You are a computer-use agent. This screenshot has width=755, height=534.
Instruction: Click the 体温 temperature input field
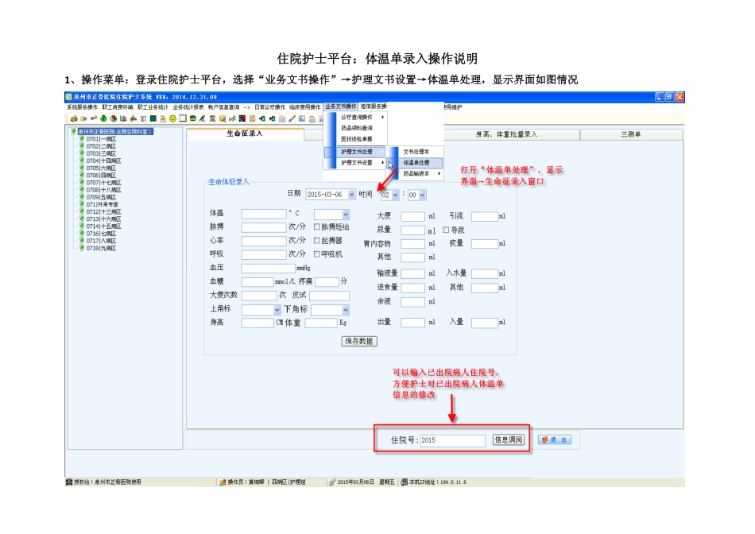pyautogui.click(x=264, y=214)
